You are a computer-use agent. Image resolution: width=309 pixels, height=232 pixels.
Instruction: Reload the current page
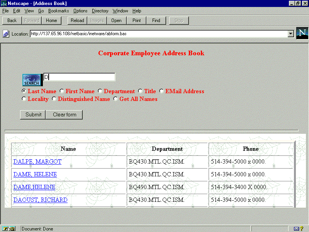77,20
